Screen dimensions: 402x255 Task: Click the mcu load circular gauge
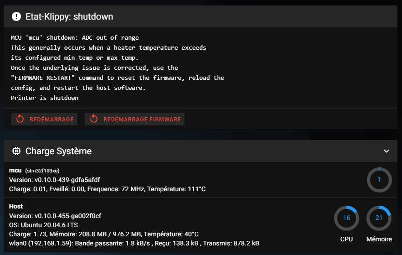point(379,180)
